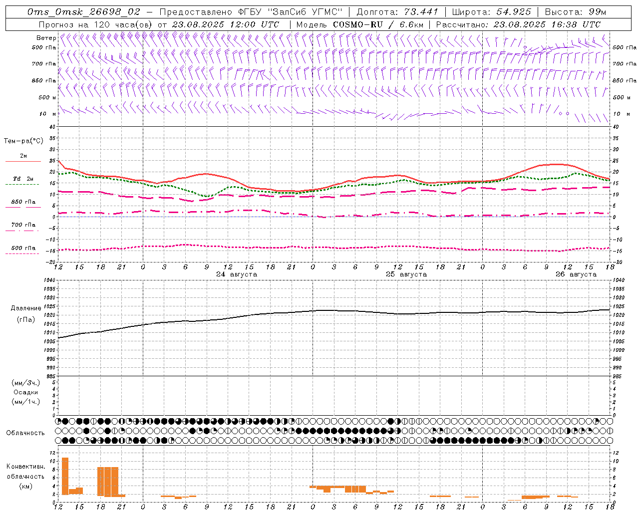The width and height of the screenshot is (639, 511).
Task: Click the tallest orange convective cloud bar
Action: [x=65, y=476]
